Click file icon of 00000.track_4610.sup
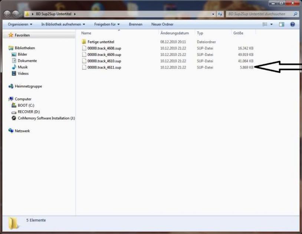 84,61
